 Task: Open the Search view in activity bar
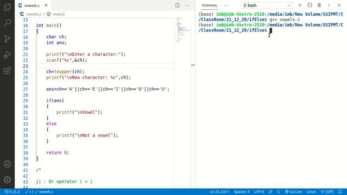coord(7,23)
